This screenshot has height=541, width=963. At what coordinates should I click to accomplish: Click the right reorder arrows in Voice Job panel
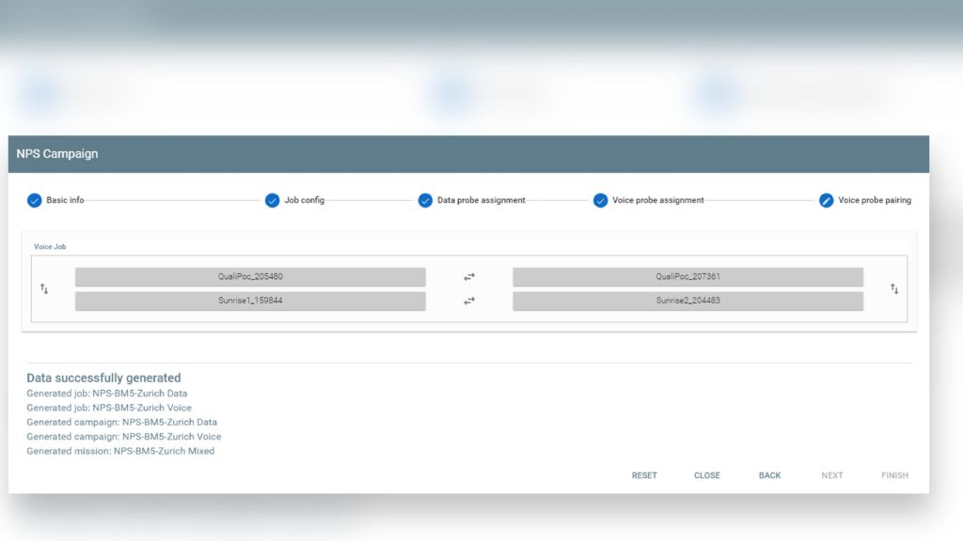[x=893, y=288]
